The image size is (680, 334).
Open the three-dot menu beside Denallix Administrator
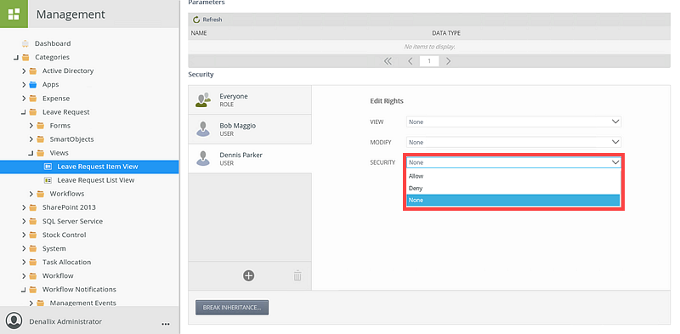165,324
